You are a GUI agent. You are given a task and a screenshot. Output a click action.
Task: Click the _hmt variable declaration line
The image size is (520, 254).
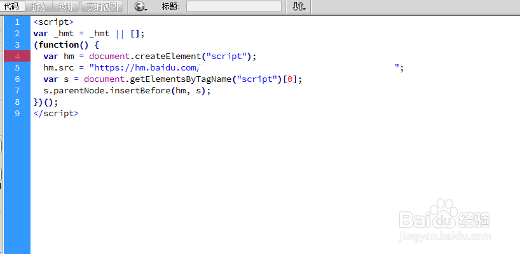click(x=89, y=34)
